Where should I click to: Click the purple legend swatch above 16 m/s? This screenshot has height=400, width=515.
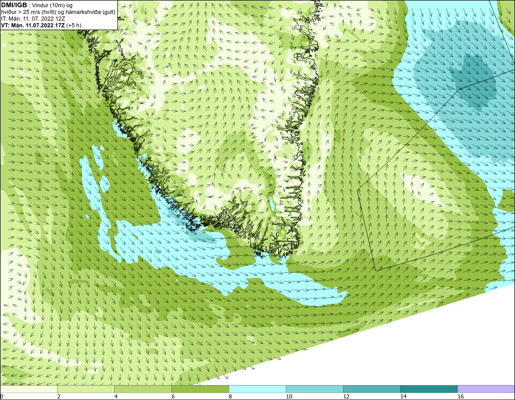pos(487,389)
